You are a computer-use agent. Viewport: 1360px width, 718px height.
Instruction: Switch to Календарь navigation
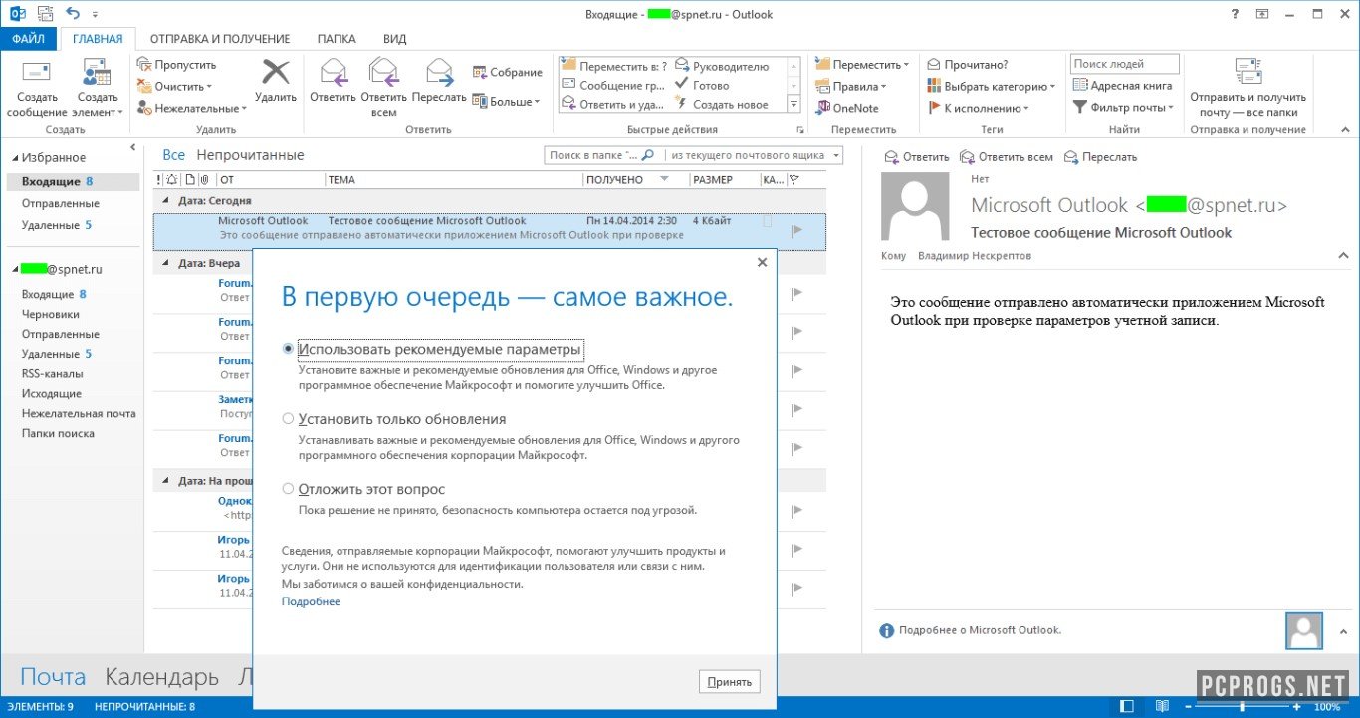pyautogui.click(x=161, y=677)
